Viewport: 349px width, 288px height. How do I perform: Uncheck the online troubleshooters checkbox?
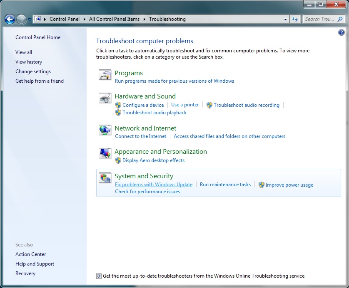pos(99,276)
